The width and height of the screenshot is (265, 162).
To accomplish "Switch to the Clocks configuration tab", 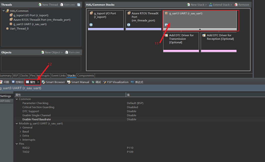I will click(x=24, y=76).
